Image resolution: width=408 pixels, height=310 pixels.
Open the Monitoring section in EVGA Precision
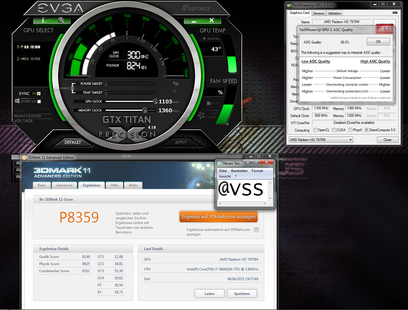click(x=28, y=116)
